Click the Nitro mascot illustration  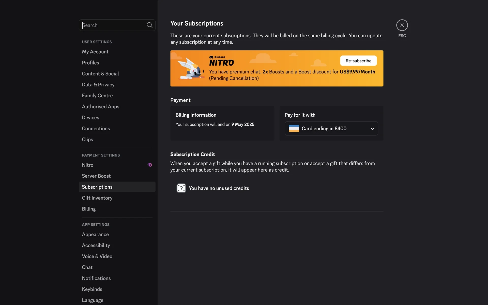coord(191,68)
